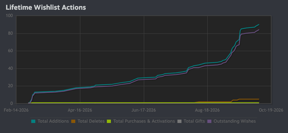This screenshot has height=133, width=288.
Task: Click the Total Additions legend label
Action: (53, 121)
